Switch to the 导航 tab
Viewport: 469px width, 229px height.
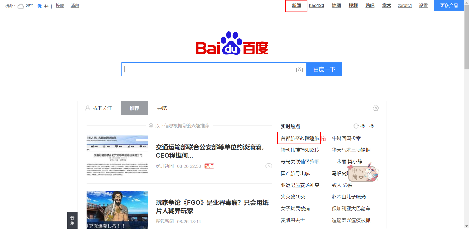pos(162,108)
